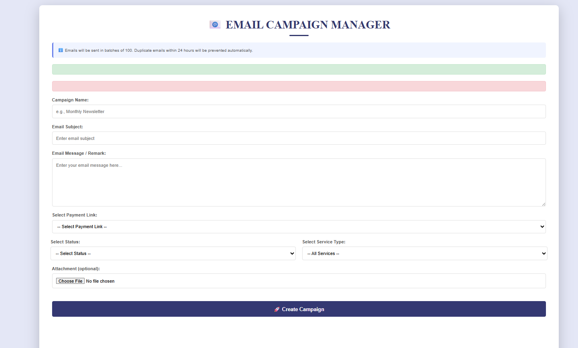Click the Email Campaign Manager heading

pyautogui.click(x=307, y=25)
